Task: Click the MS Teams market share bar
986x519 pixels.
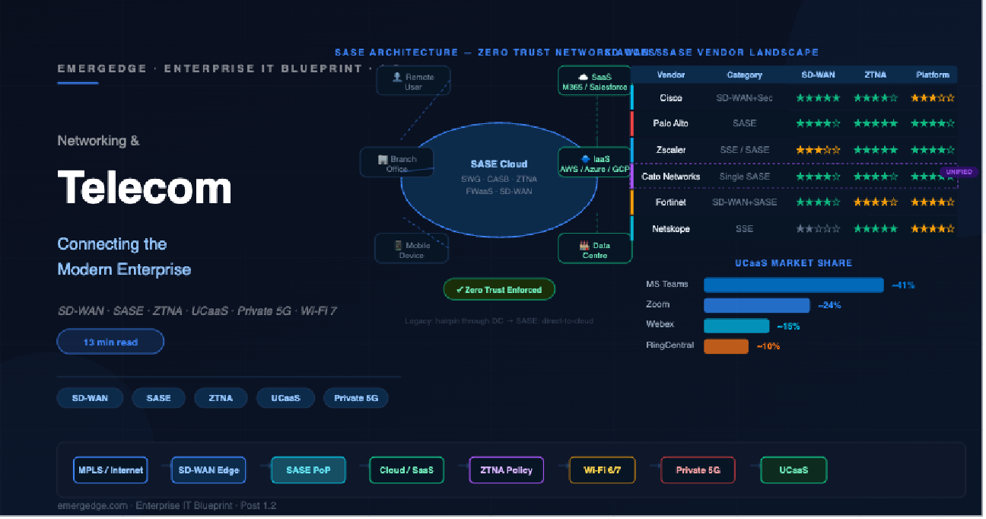Action: pos(794,285)
